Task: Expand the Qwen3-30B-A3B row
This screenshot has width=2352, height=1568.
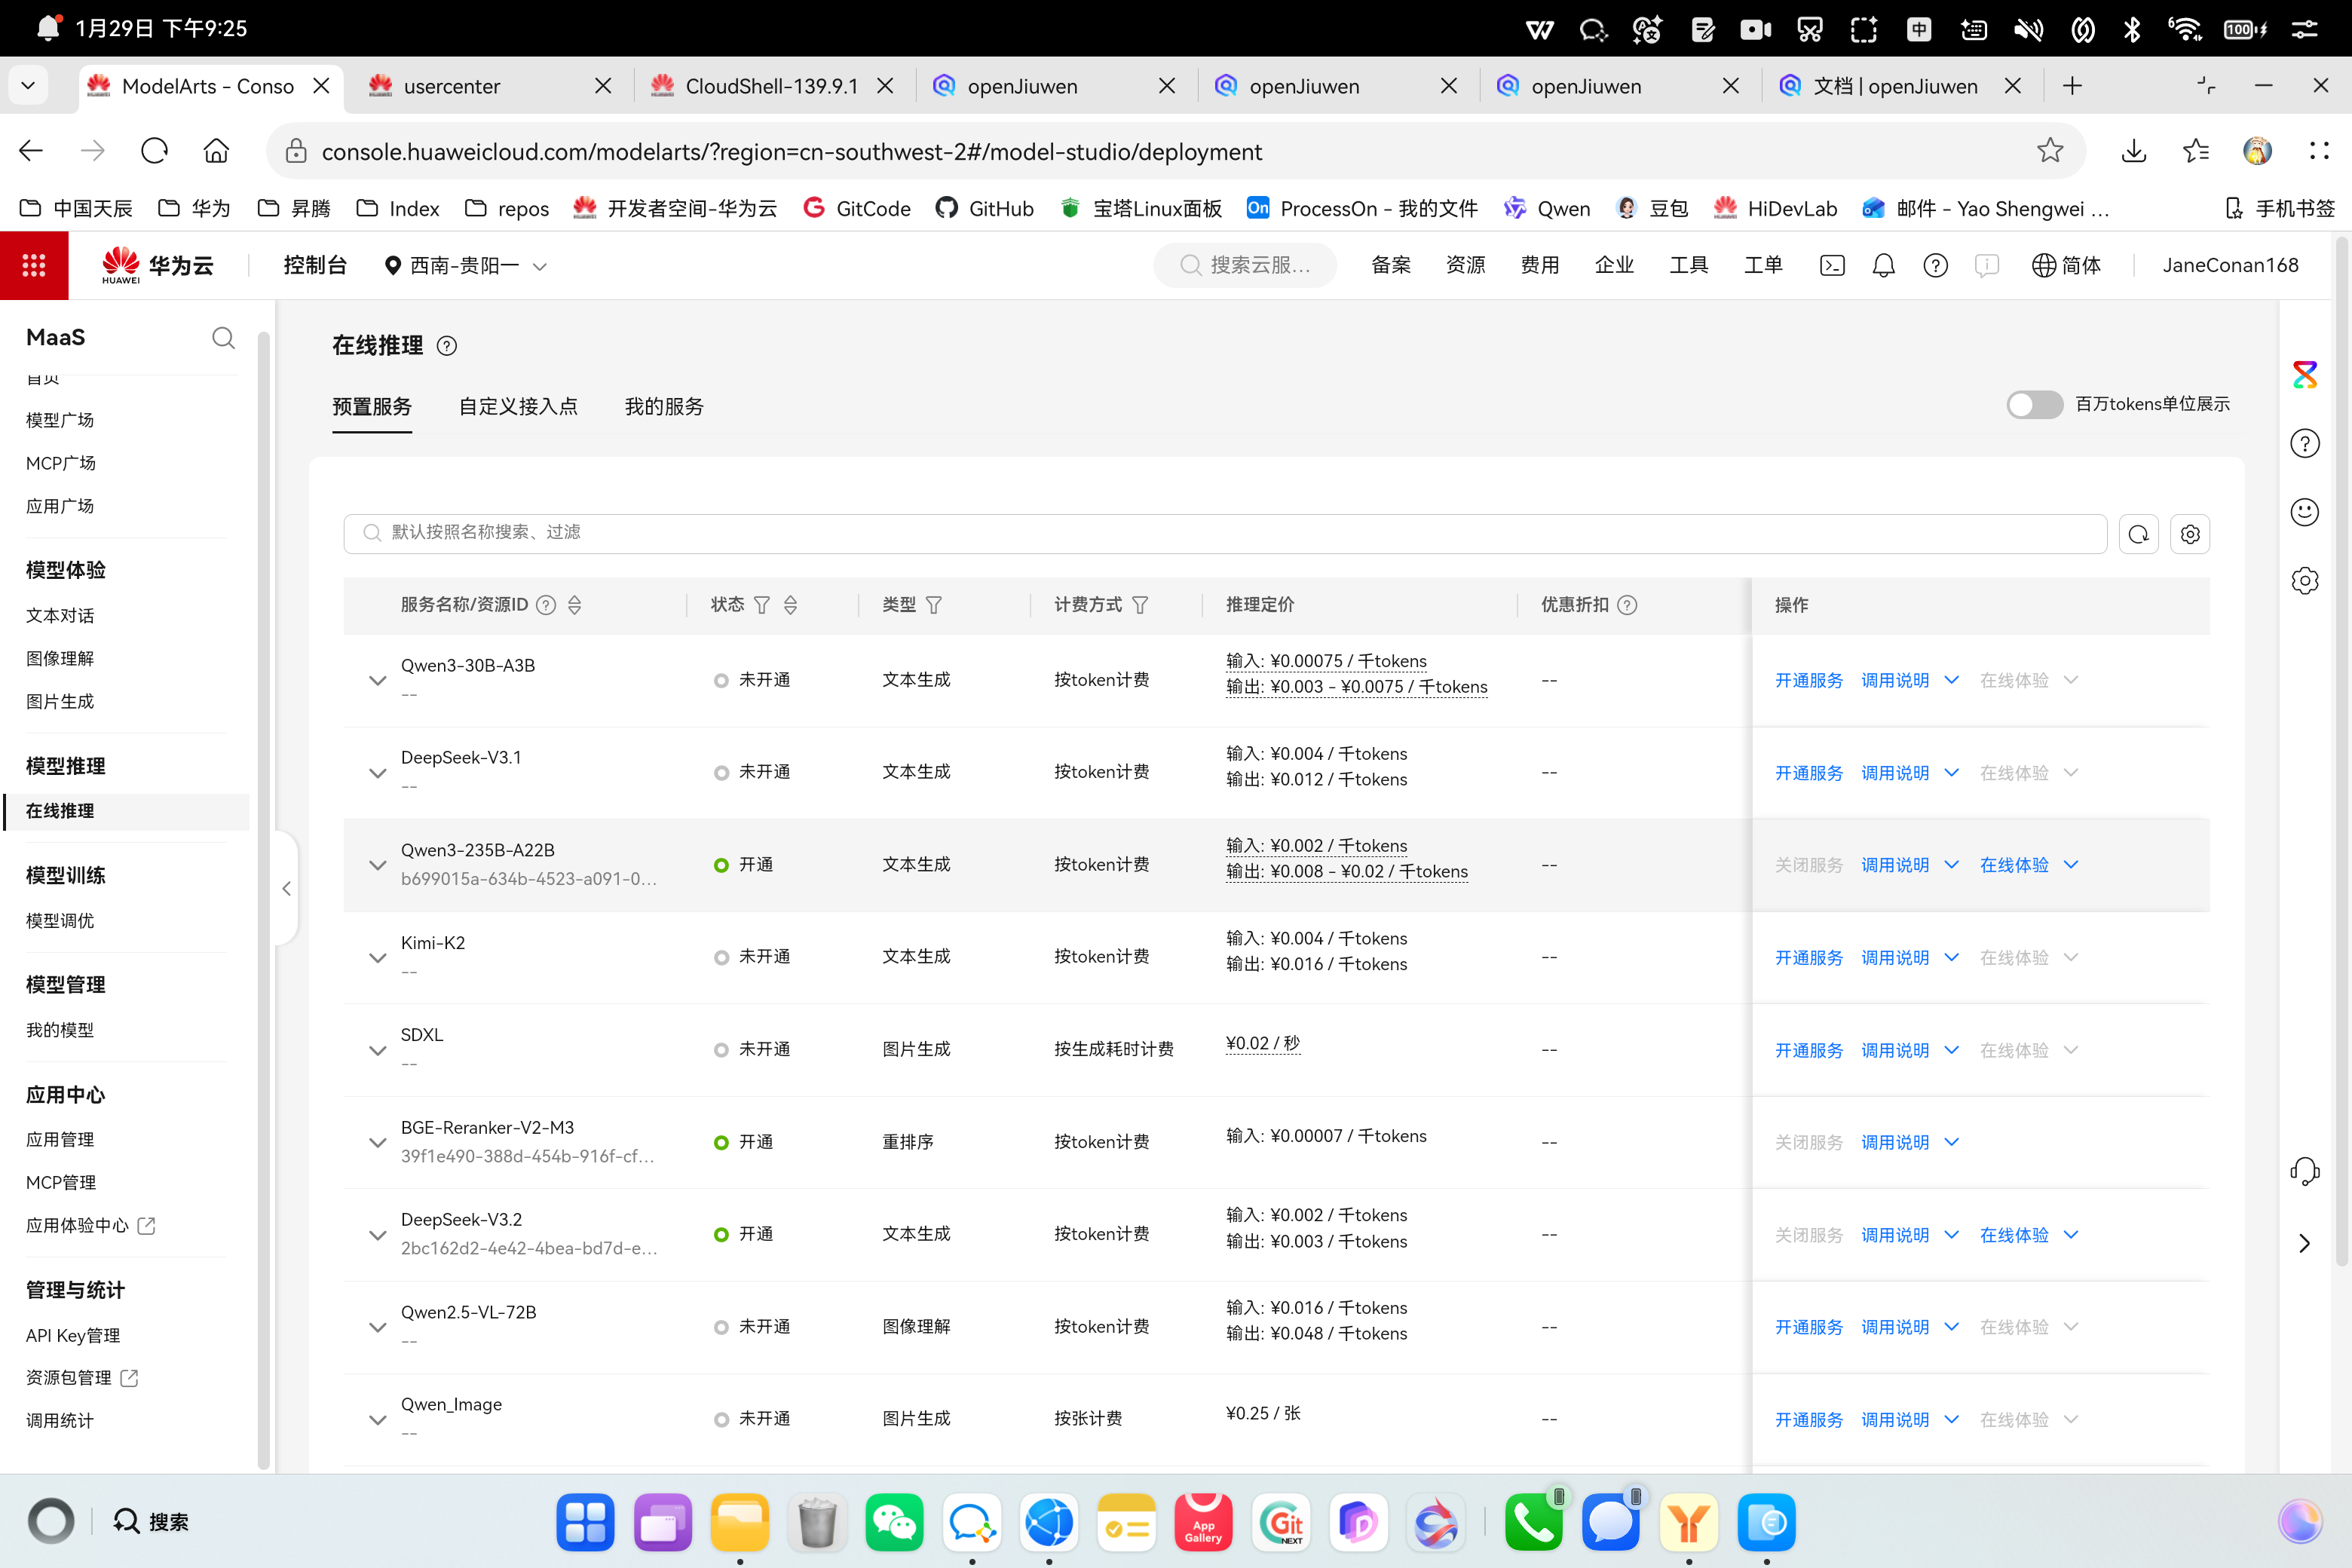Action: (x=377, y=681)
